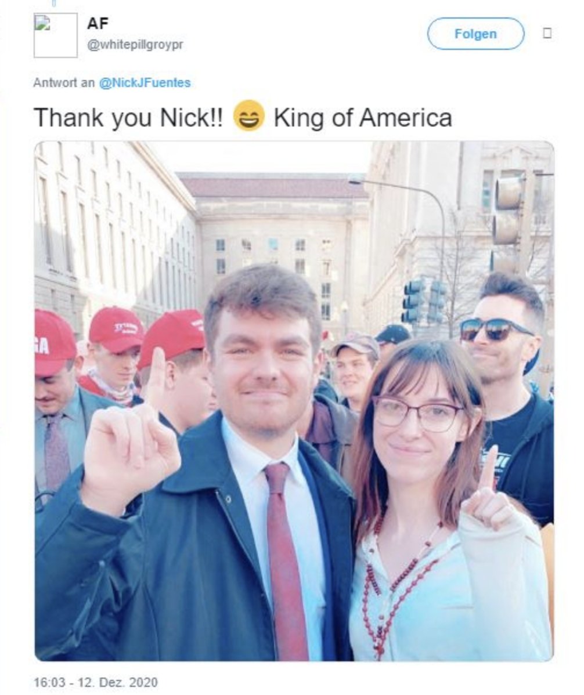Click the traffic light in the photo

507,211
